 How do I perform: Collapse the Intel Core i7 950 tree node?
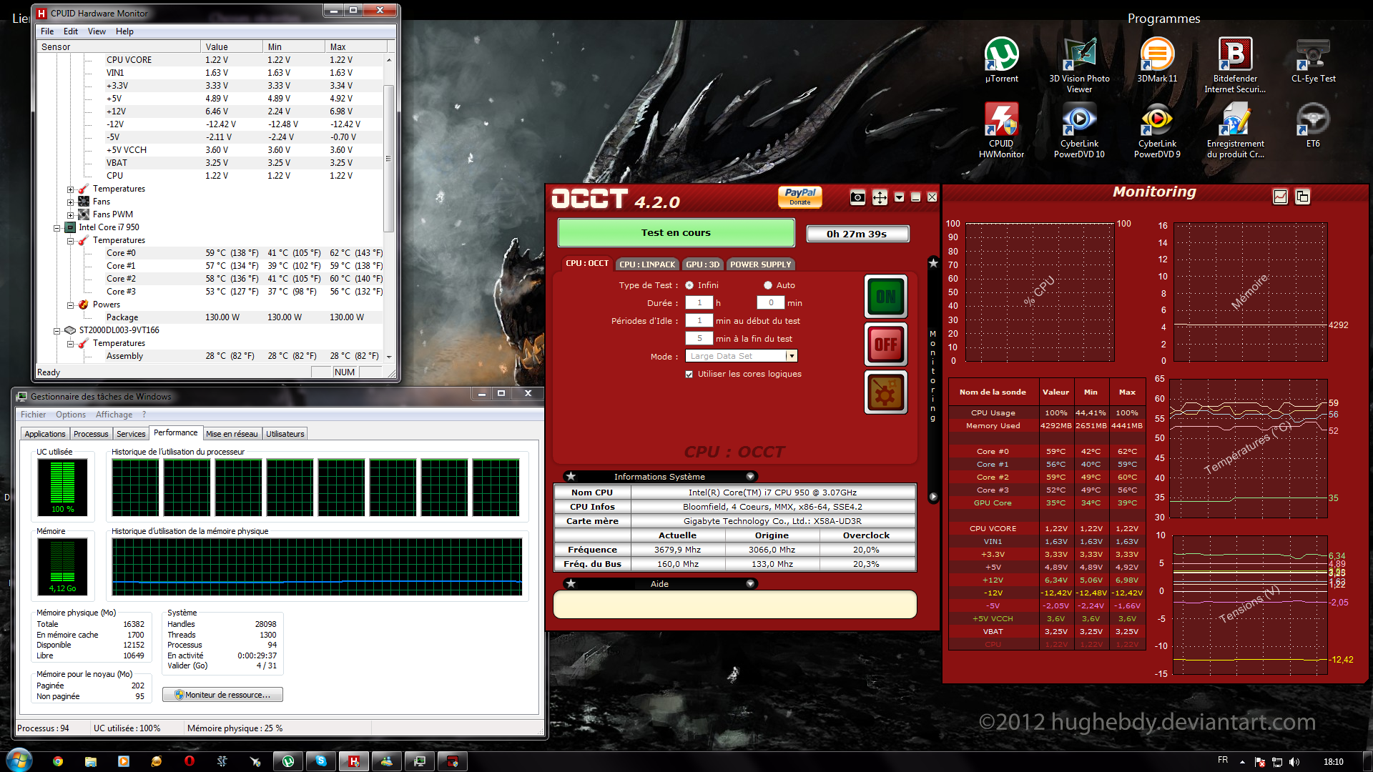click(x=56, y=228)
